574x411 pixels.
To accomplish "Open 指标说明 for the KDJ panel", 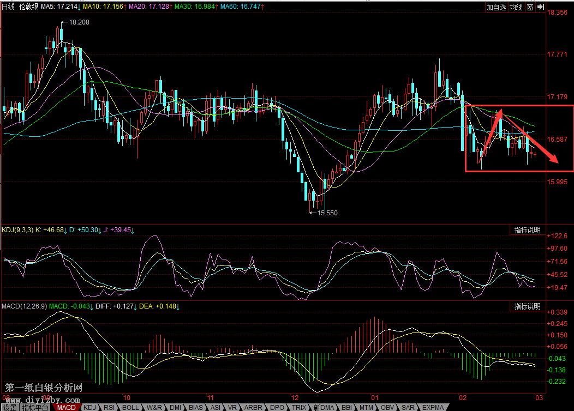I will click(528, 230).
